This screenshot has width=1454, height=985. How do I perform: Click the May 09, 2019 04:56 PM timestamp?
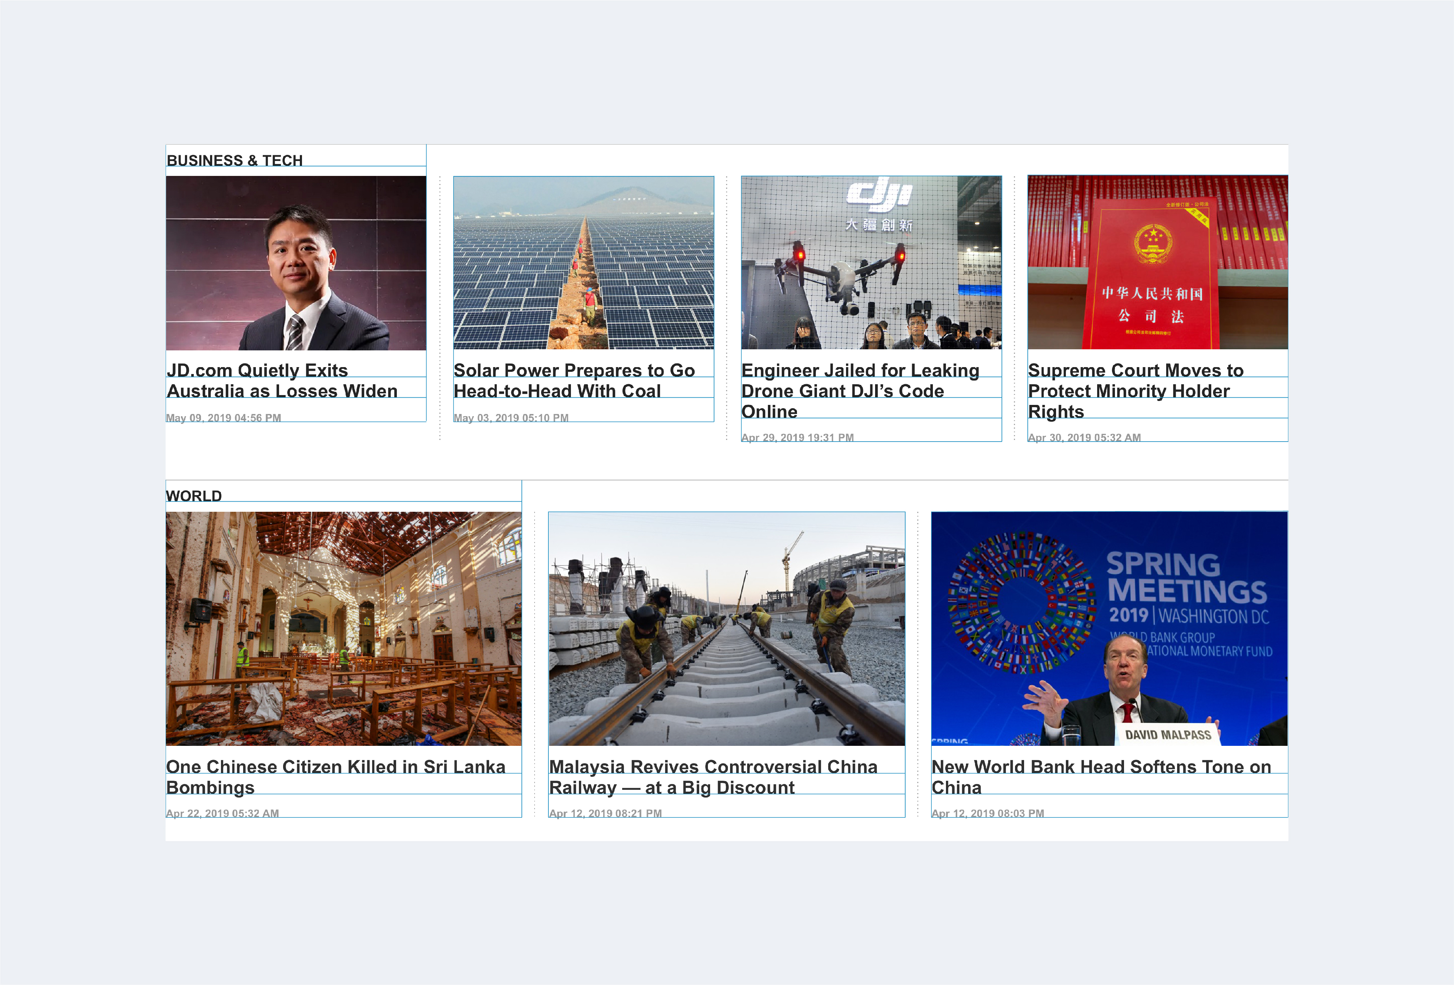click(223, 417)
